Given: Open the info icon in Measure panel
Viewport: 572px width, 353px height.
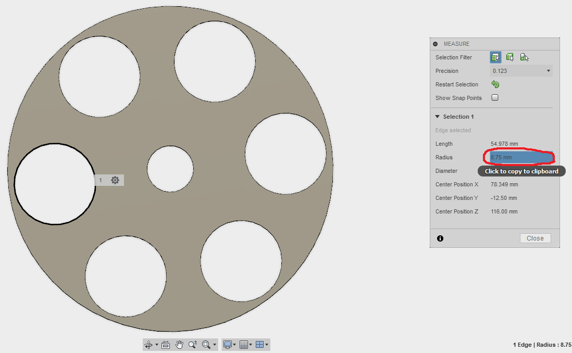Looking at the screenshot, I should pos(440,238).
